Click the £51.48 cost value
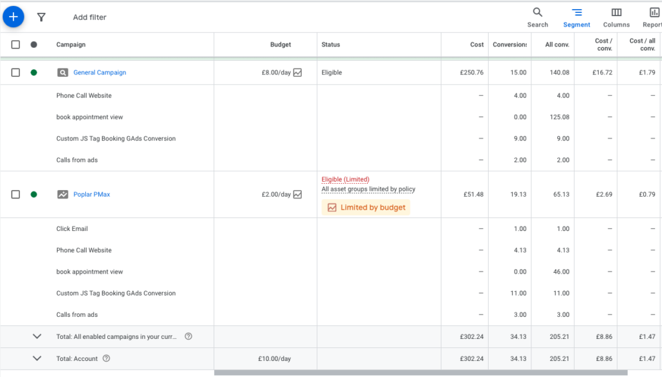 point(473,195)
